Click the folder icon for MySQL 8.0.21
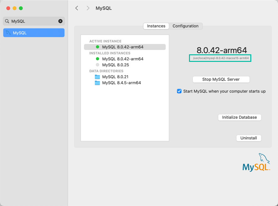This screenshot has height=206, width=278. click(x=97, y=77)
